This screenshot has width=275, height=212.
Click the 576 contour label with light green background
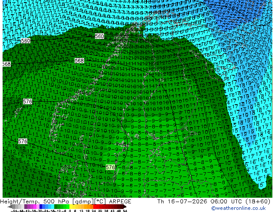coord(110,167)
